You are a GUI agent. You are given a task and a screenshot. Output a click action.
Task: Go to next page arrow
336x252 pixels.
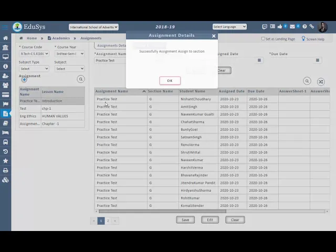tap(115, 220)
